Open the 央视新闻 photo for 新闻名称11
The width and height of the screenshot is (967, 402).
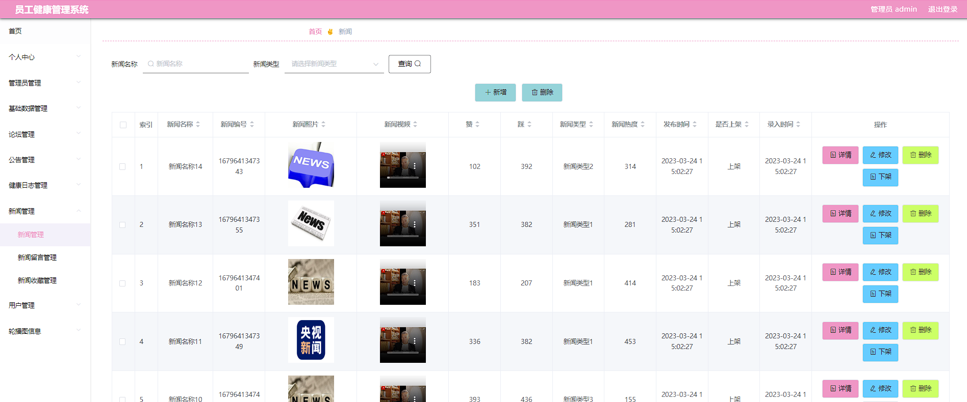pyautogui.click(x=311, y=340)
